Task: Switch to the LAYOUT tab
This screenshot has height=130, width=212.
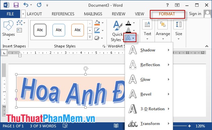Action: coord(34,14)
